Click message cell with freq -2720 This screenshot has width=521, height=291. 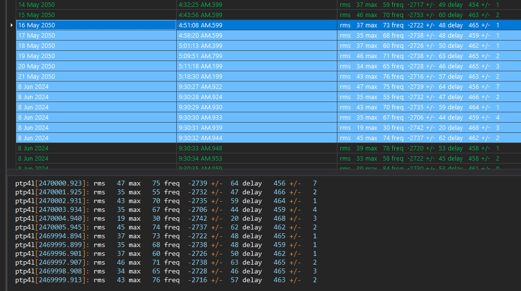pyautogui.click(x=429, y=148)
